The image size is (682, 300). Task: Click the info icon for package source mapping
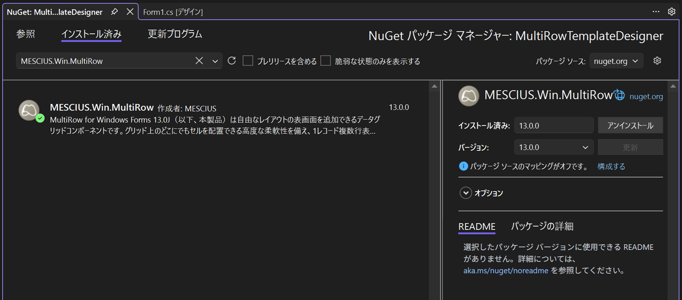point(463,166)
